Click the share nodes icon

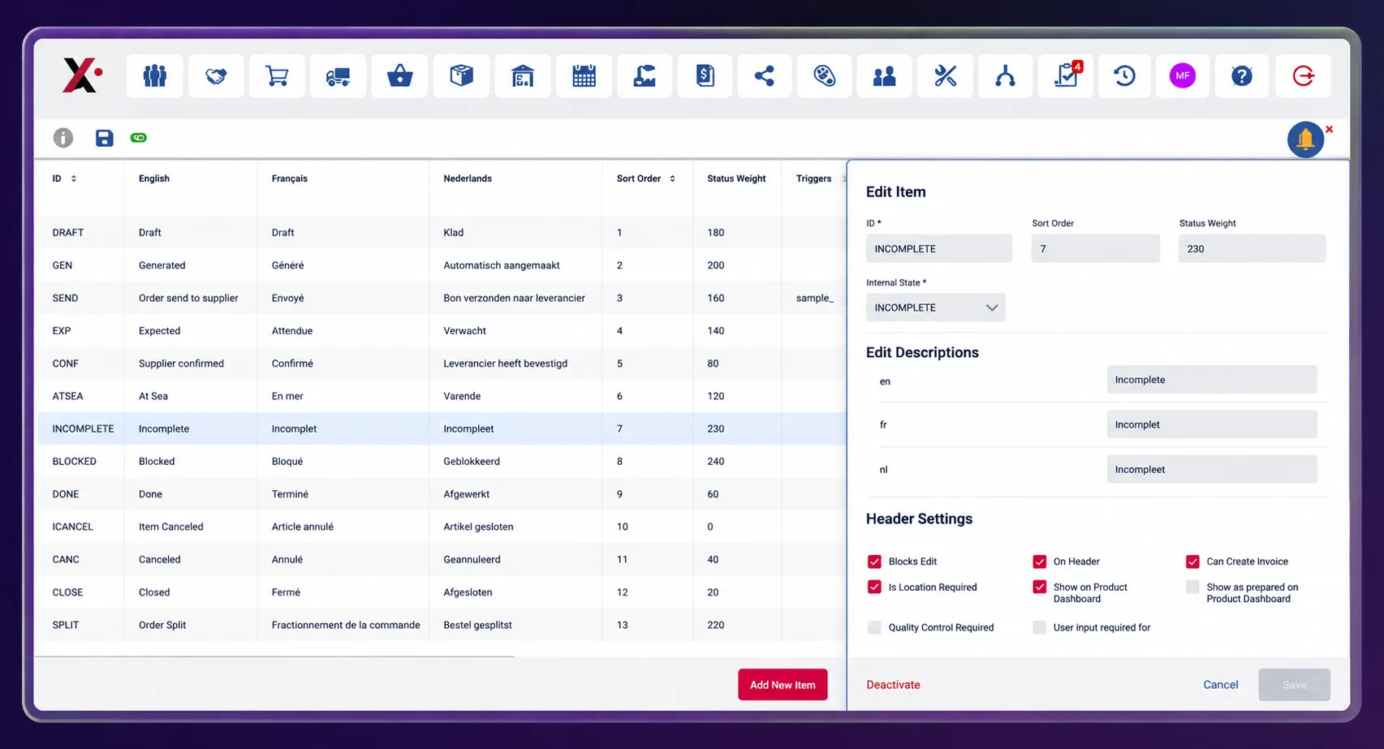coord(764,76)
